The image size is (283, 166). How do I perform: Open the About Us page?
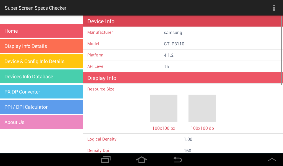[x=41, y=122]
